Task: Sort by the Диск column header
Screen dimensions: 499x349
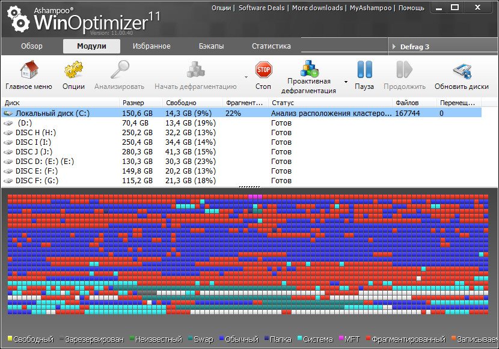Action: [61, 103]
